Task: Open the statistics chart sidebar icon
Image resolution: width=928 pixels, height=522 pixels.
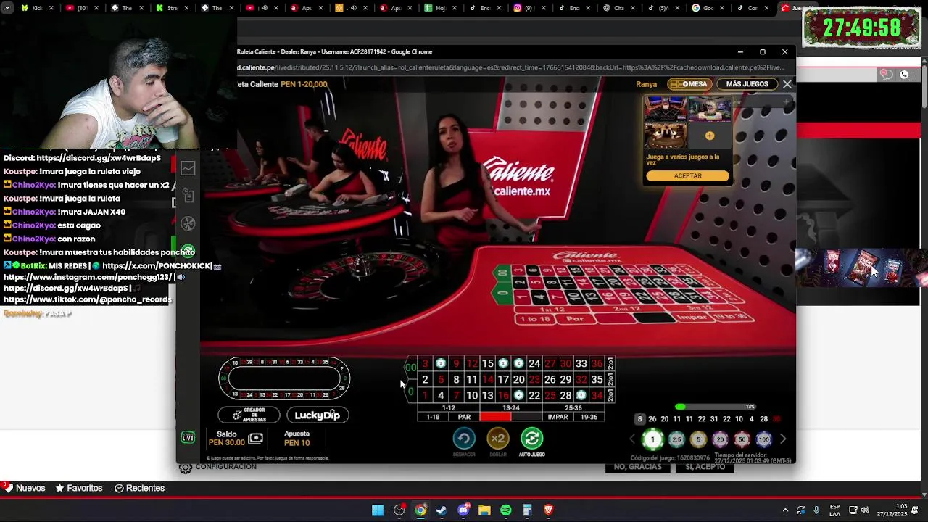Action: tap(188, 168)
